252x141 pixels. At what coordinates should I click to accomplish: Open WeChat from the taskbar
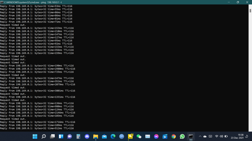[x=139, y=136]
